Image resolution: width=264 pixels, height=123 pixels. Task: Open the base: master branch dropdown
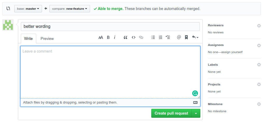click(x=28, y=9)
